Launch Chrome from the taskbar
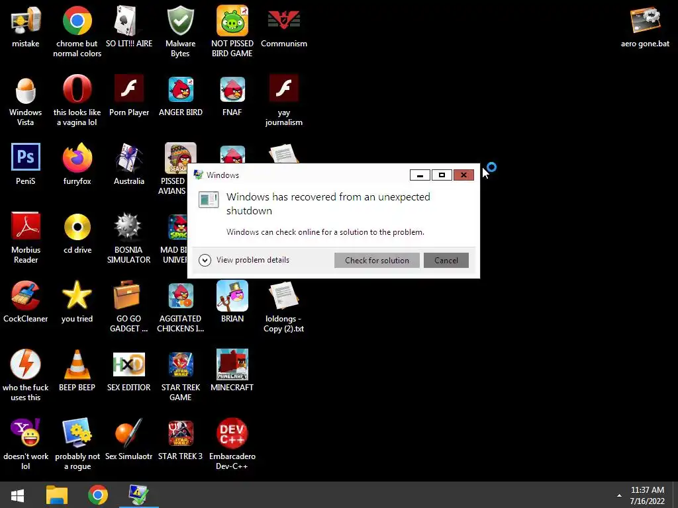 pyautogui.click(x=98, y=495)
